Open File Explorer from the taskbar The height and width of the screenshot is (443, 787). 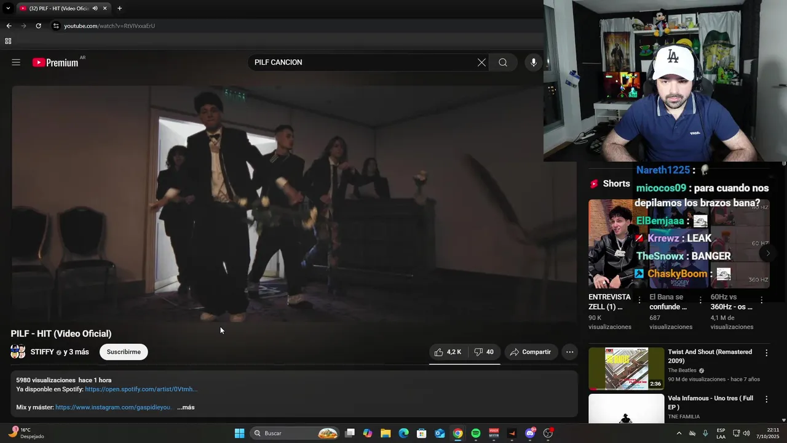(x=386, y=433)
